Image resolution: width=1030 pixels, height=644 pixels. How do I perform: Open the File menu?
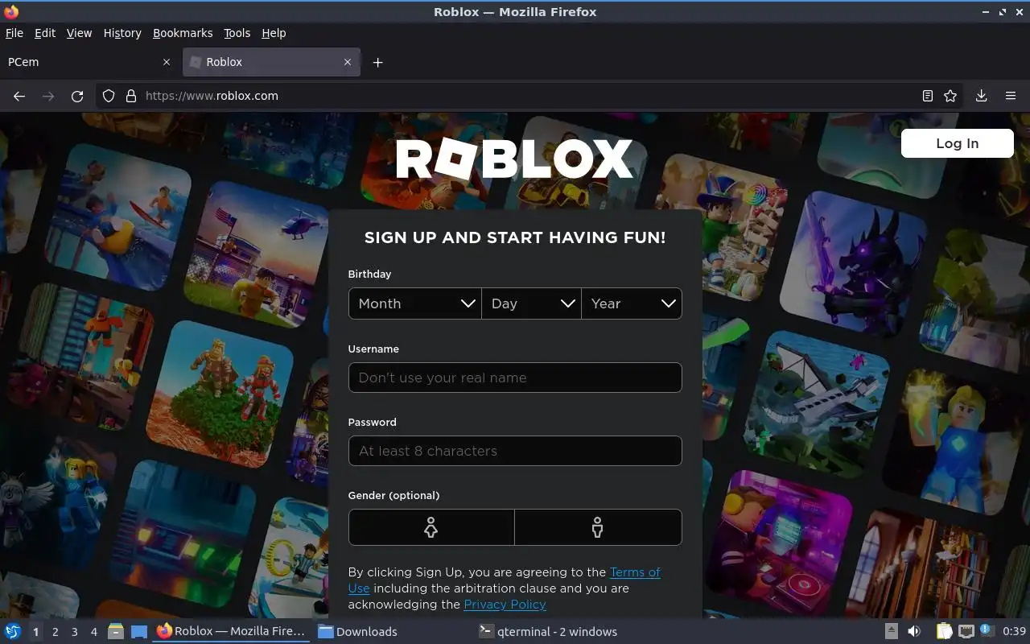[14, 33]
